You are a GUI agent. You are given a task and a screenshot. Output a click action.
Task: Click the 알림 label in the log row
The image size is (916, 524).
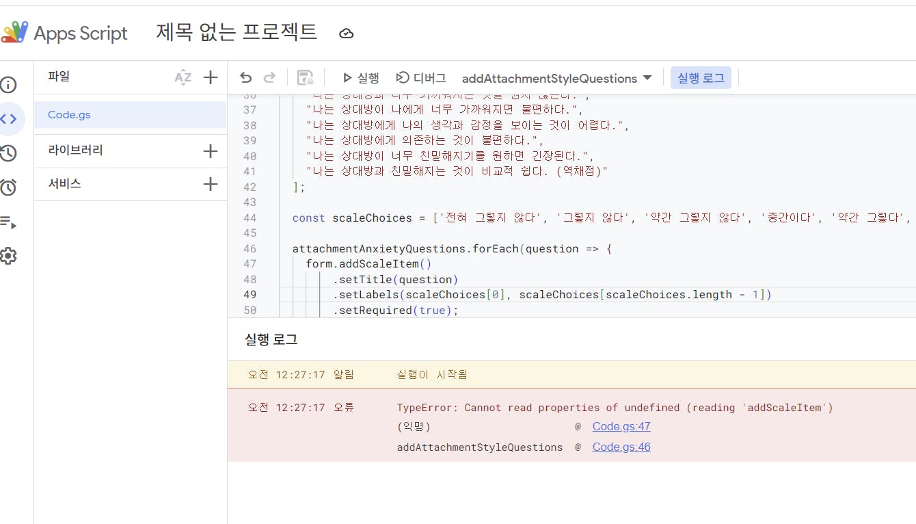coord(343,375)
